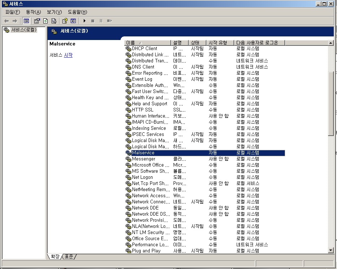Select NLA(Network Lo... service row

(205, 226)
